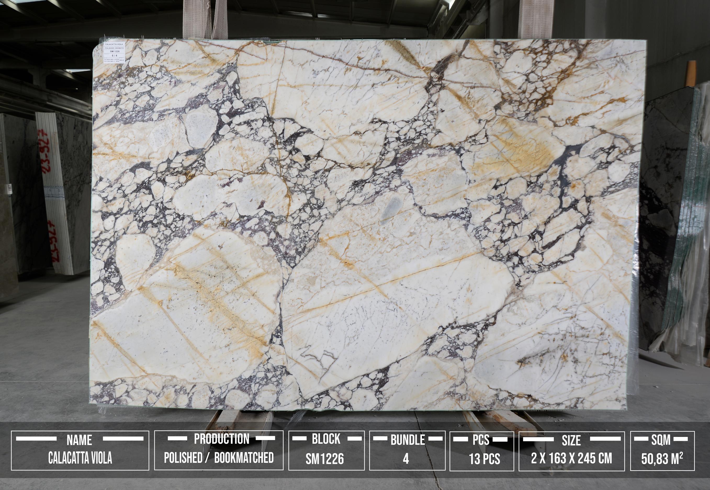710x490 pixels.
Task: Click the PCS header label
Action: tap(481, 440)
